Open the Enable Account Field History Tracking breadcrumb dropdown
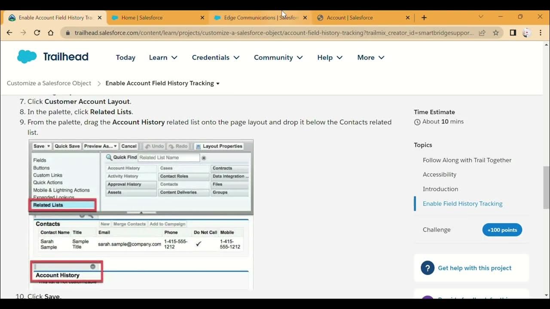This screenshot has width=550, height=309. pyautogui.click(x=162, y=83)
